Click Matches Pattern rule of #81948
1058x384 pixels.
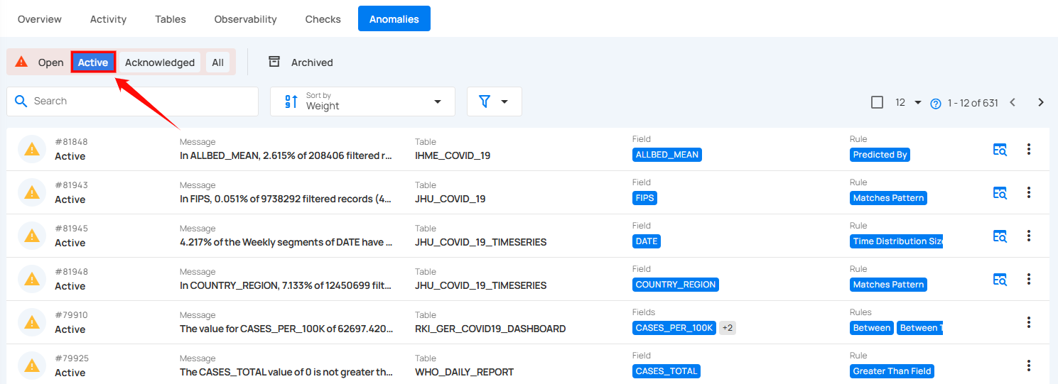tap(888, 285)
